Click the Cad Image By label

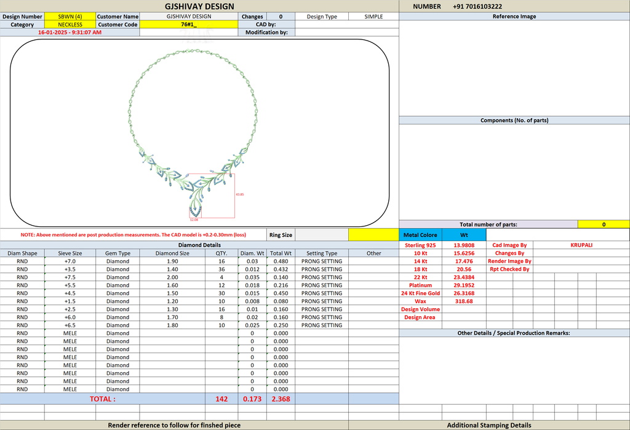509,245
